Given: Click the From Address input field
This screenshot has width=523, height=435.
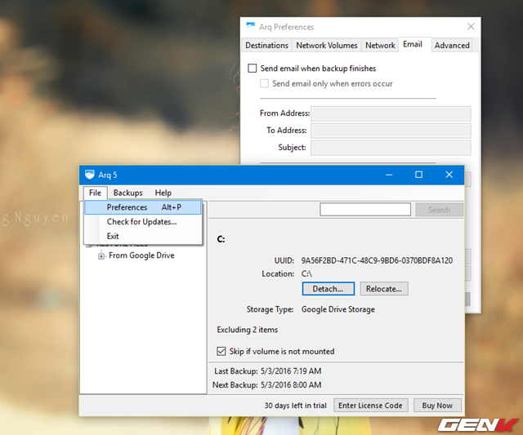Looking at the screenshot, I should pyautogui.click(x=391, y=113).
